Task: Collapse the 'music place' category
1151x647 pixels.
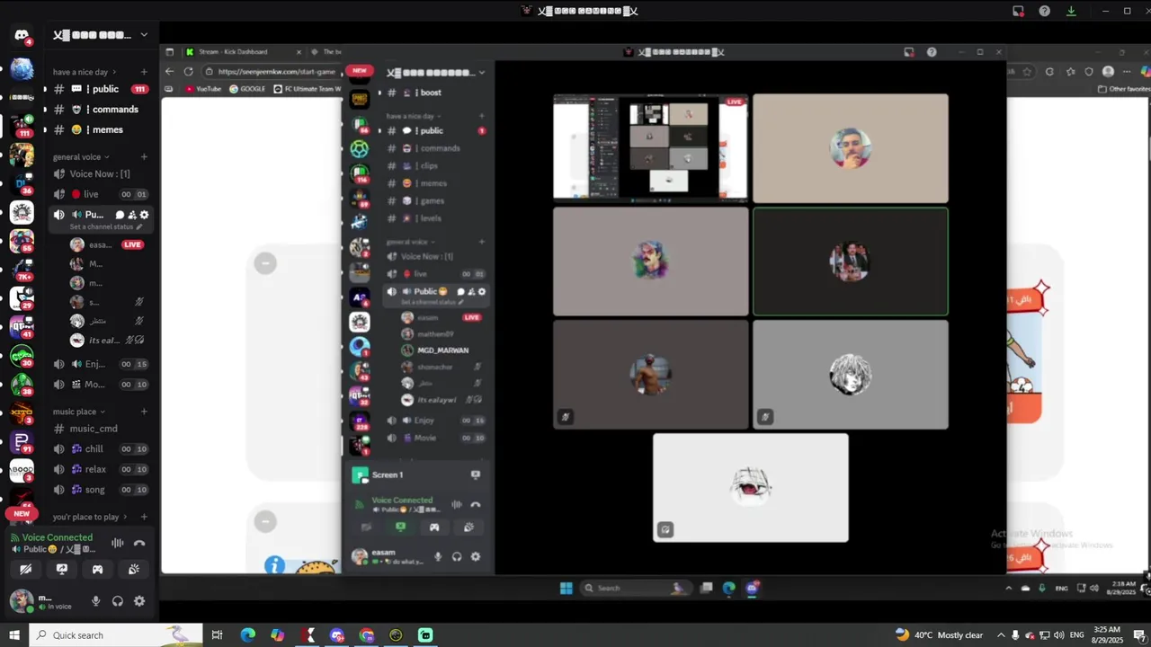Action: [x=78, y=412]
